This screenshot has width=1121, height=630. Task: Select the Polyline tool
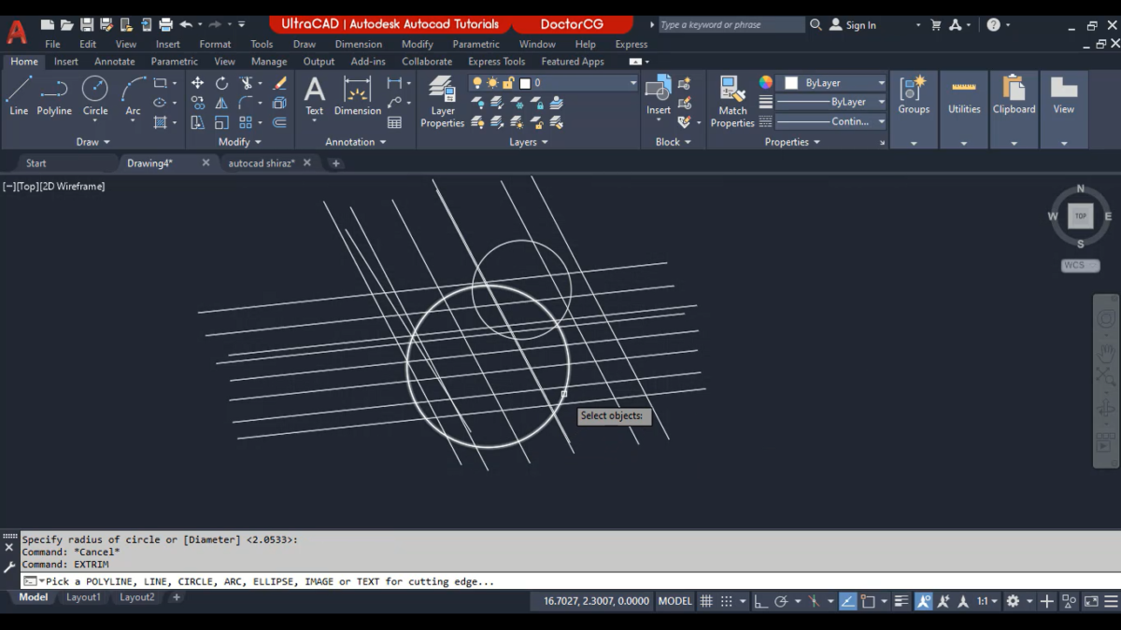tap(54, 96)
